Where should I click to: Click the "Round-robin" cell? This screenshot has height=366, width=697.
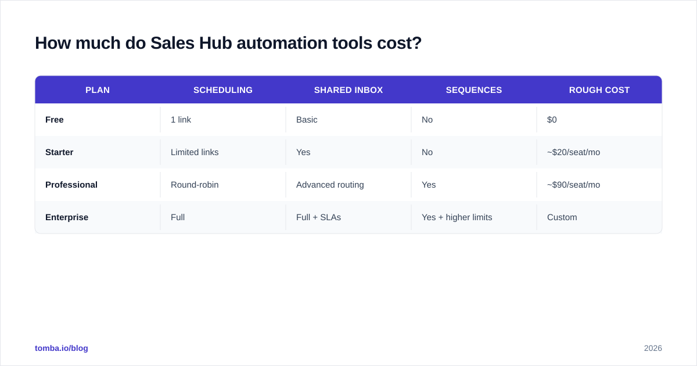[x=223, y=185]
